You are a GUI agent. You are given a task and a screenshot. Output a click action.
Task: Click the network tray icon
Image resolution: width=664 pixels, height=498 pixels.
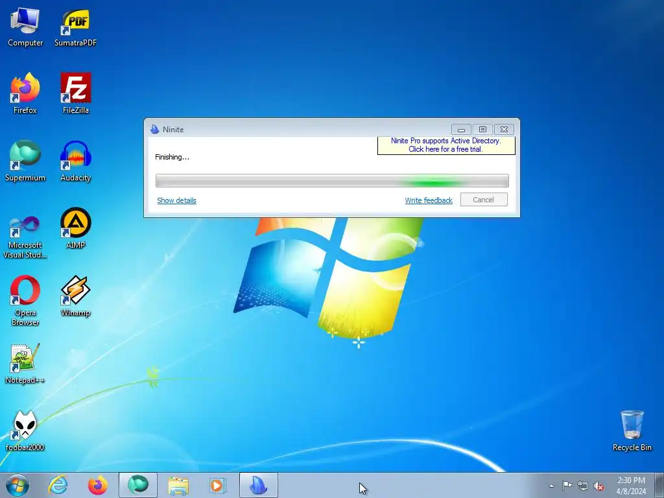[x=583, y=486]
